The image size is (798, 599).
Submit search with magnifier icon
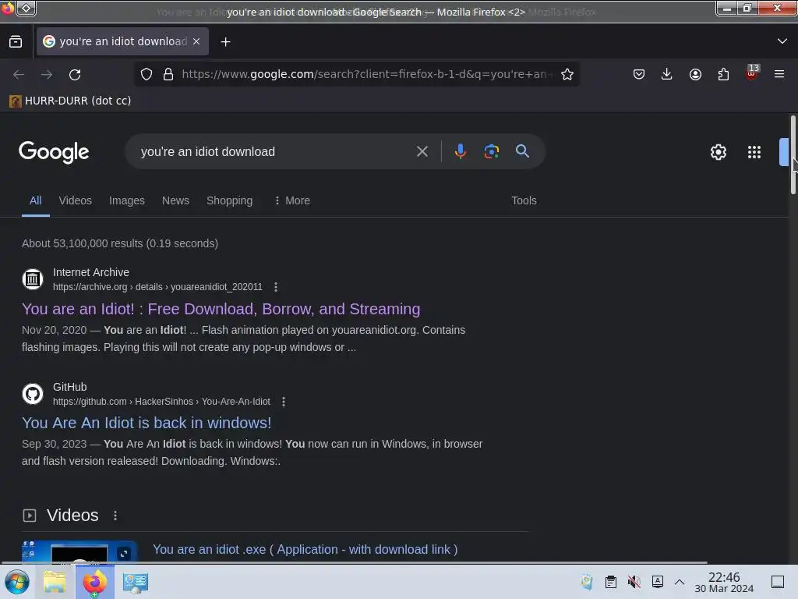tap(522, 151)
